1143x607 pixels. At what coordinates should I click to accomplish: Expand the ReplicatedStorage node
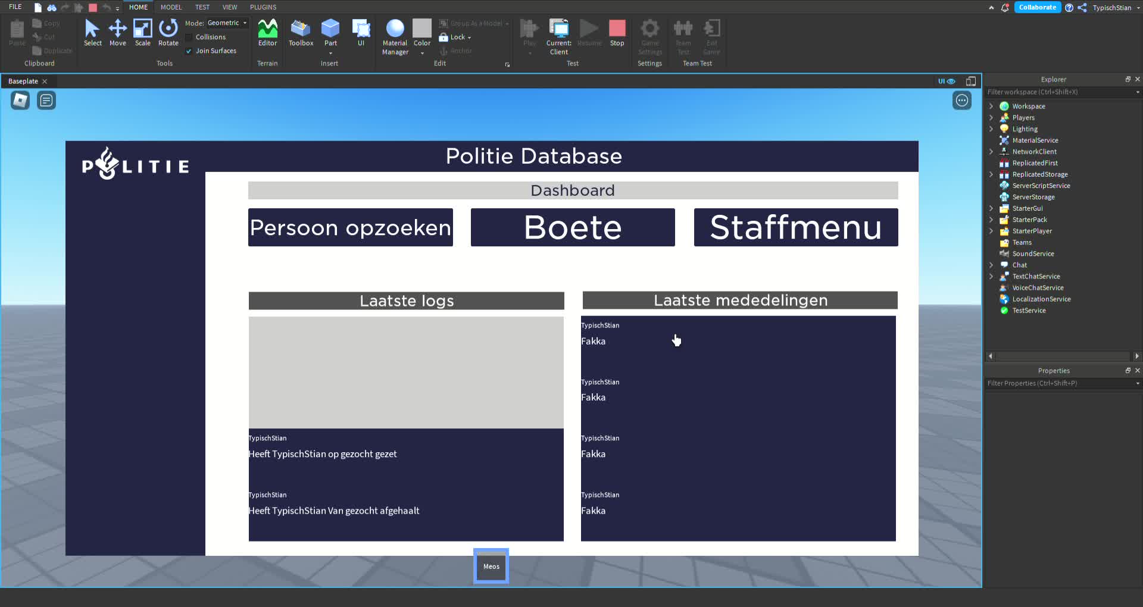click(x=991, y=174)
